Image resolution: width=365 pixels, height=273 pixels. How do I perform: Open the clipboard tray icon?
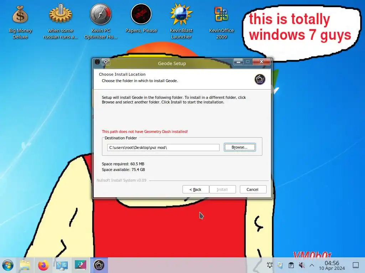pyautogui.click(x=291, y=265)
